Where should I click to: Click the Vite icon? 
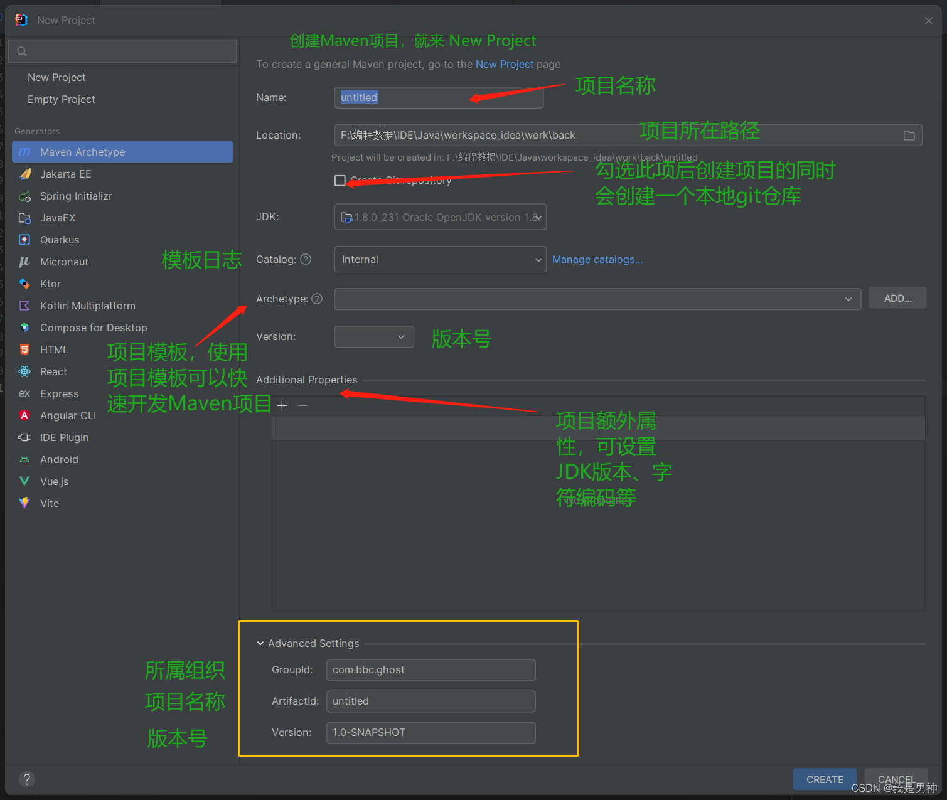point(25,503)
